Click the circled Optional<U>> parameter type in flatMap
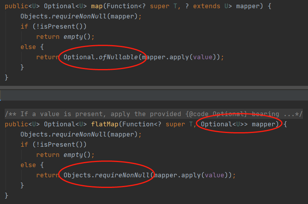Image resolution: width=308 pixels, height=204 pixels. [x=224, y=124]
